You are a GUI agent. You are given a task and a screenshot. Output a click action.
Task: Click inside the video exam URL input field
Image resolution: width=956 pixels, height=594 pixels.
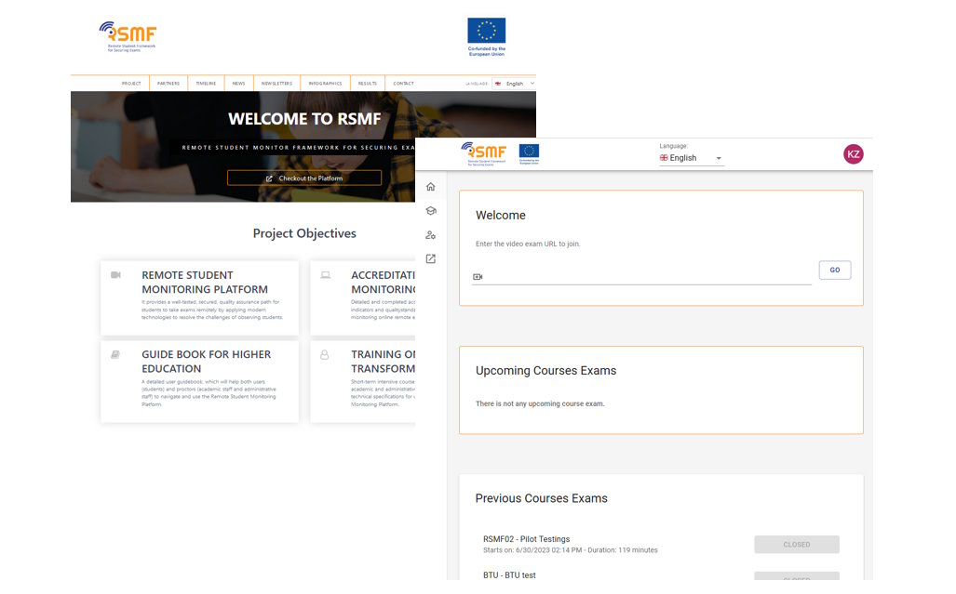[642, 276]
